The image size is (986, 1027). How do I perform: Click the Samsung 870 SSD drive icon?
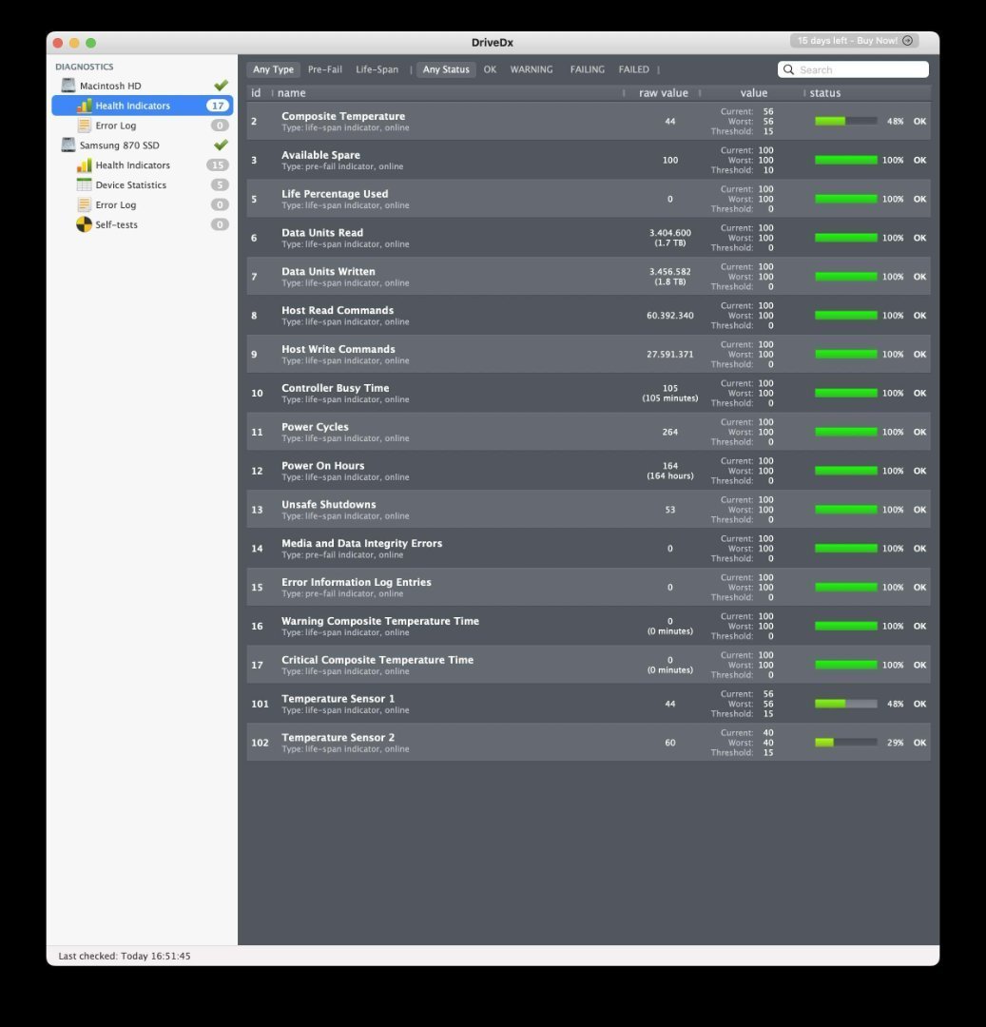68,145
